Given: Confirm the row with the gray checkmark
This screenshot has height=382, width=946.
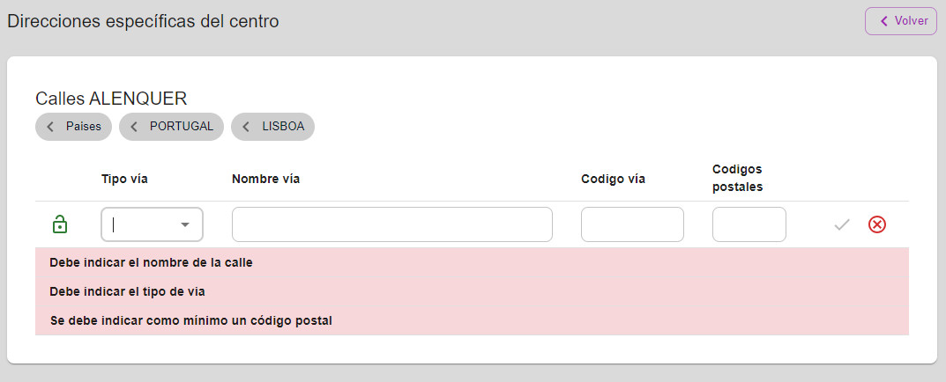Looking at the screenshot, I should pyautogui.click(x=842, y=224).
